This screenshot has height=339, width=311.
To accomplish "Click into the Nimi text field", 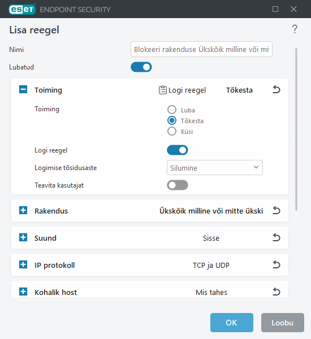I will pos(201,49).
